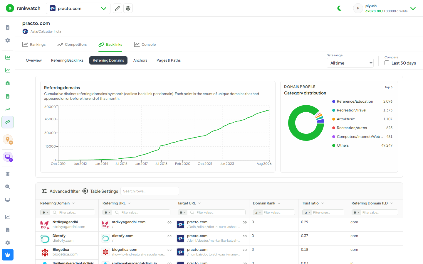
Task: Open Referring Backlinks view
Action: (x=67, y=60)
